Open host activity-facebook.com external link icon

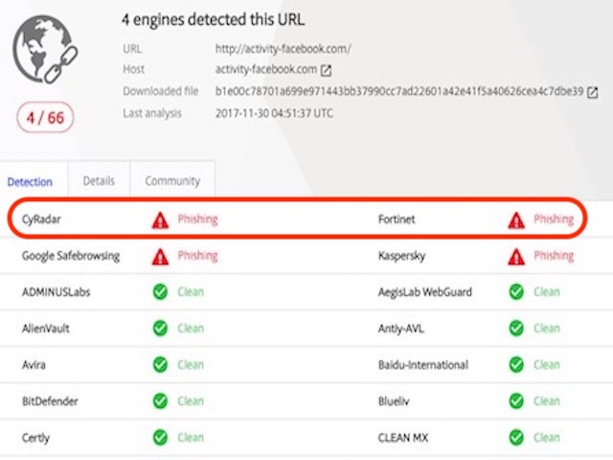tap(326, 70)
